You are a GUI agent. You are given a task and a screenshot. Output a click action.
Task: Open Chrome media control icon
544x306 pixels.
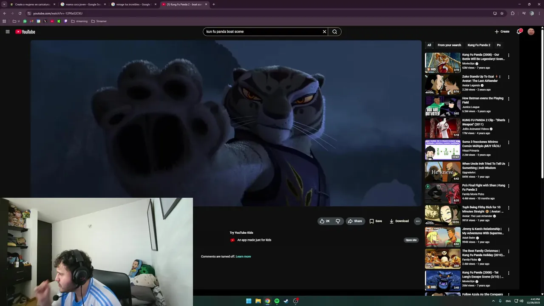(524, 13)
